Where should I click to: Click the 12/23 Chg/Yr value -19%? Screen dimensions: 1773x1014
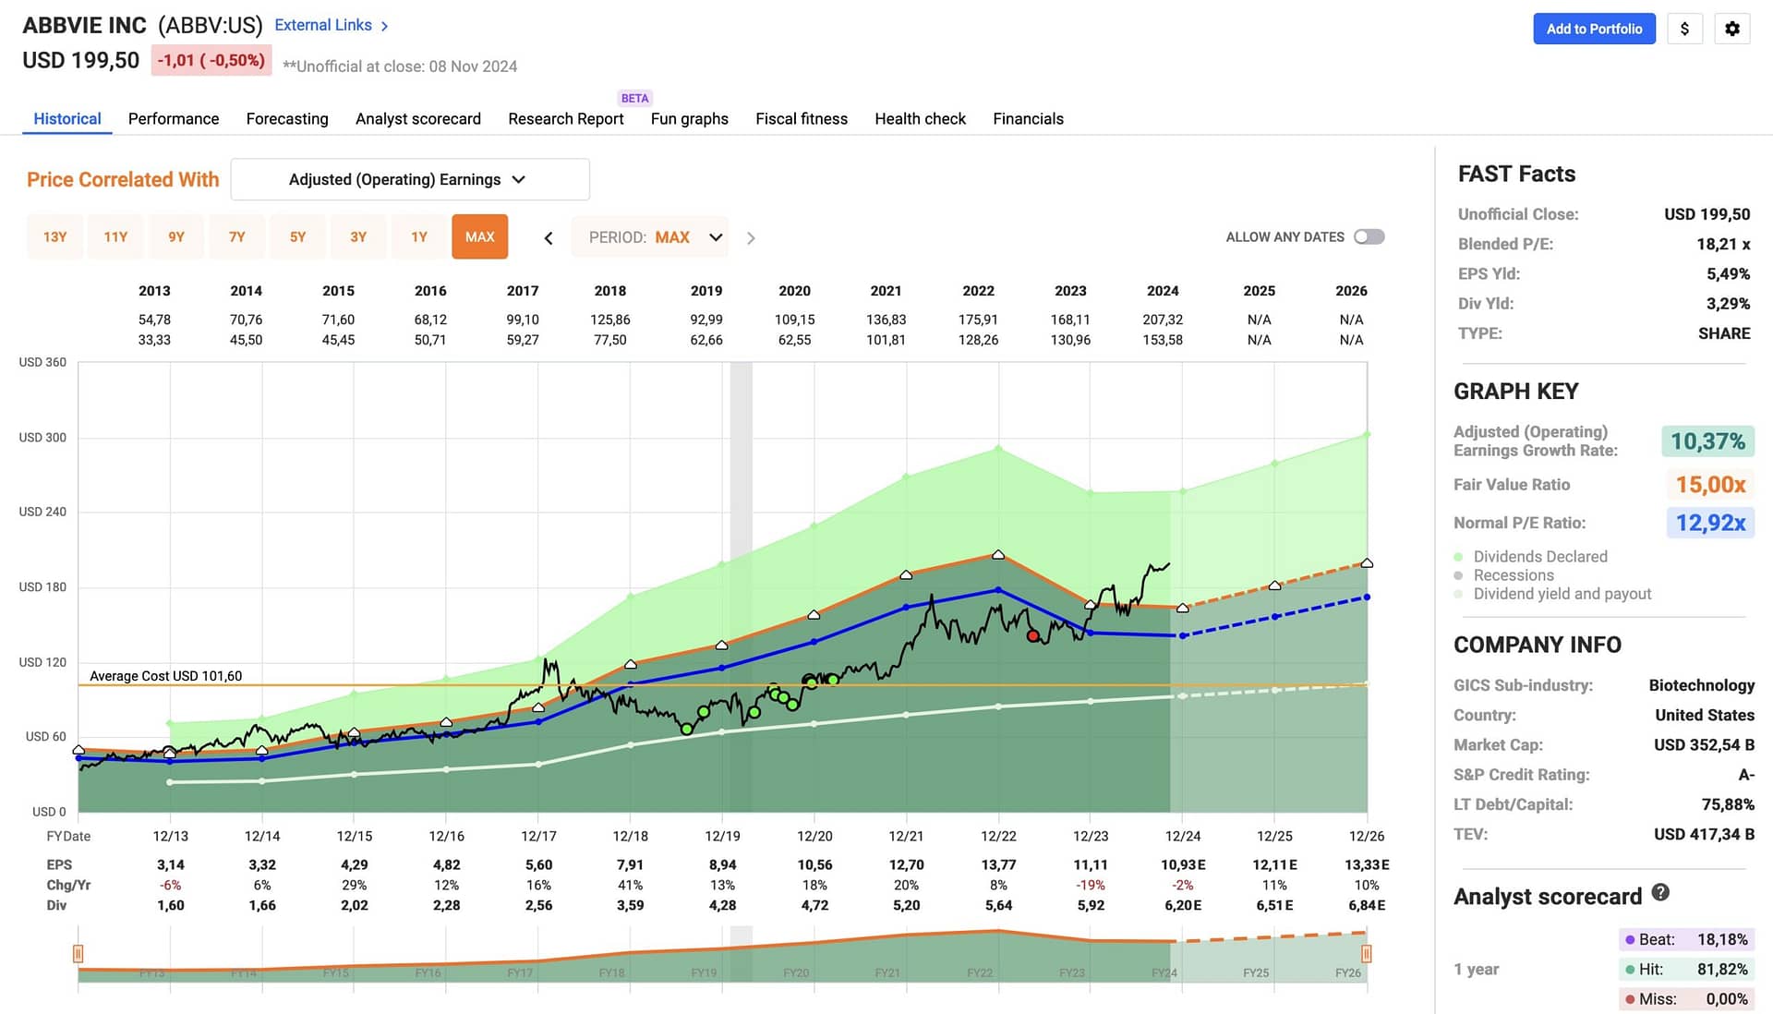pyautogui.click(x=1091, y=885)
